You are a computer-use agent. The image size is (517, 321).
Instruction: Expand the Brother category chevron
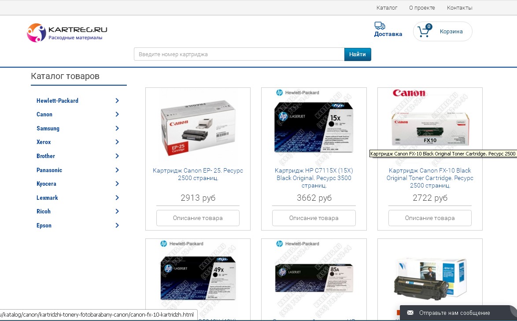[117, 156]
